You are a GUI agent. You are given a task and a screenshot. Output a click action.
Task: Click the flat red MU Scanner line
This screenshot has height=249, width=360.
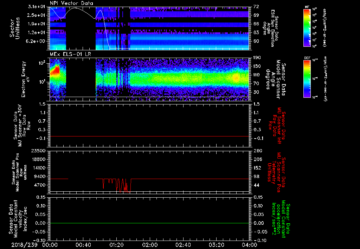pos(149,136)
